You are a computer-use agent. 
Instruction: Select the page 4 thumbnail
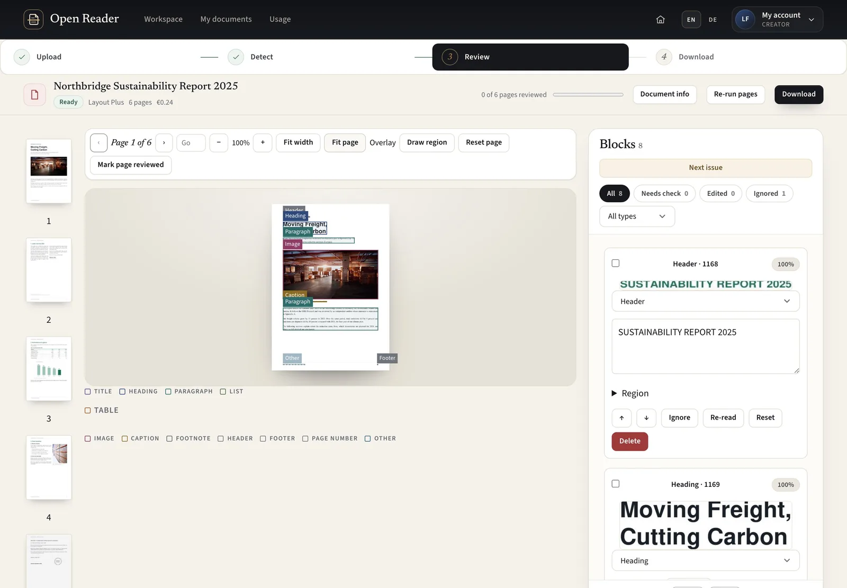[x=49, y=468]
